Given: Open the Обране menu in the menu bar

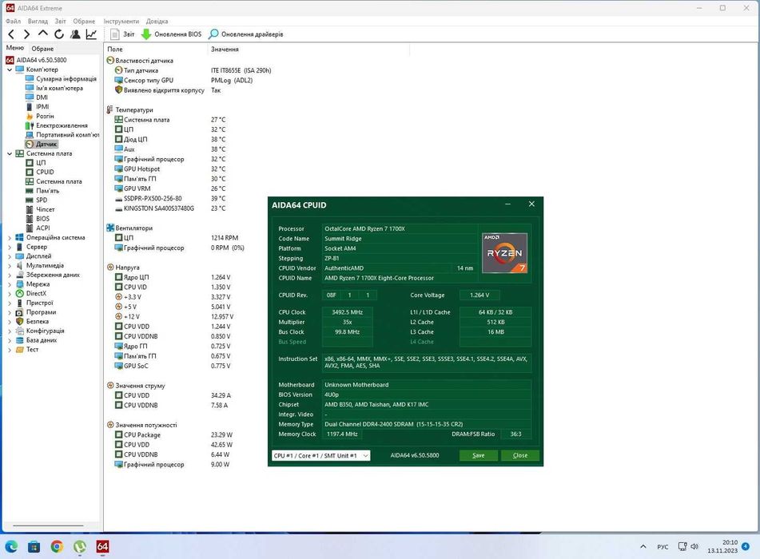Looking at the screenshot, I should (85, 22).
